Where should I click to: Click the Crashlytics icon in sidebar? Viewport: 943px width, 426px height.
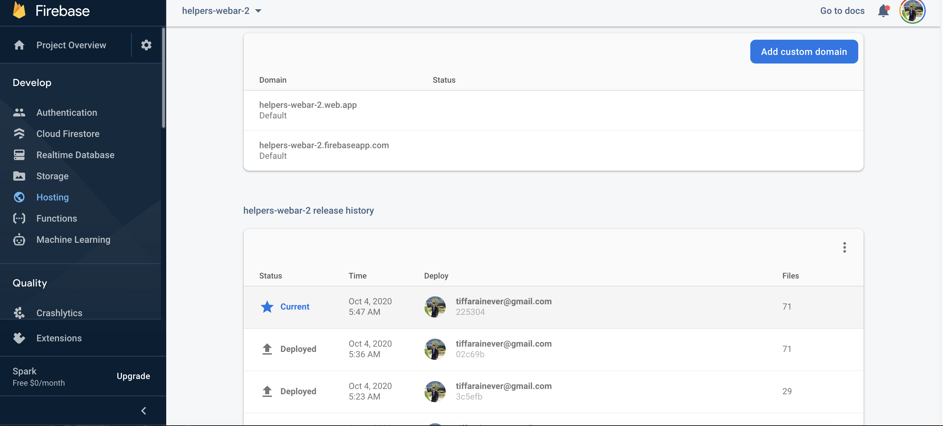(19, 313)
